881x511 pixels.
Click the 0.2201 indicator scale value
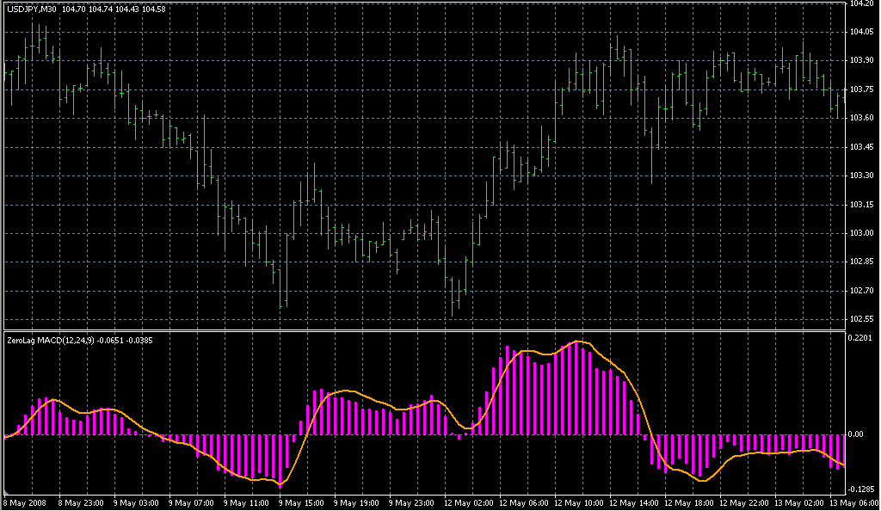click(861, 338)
